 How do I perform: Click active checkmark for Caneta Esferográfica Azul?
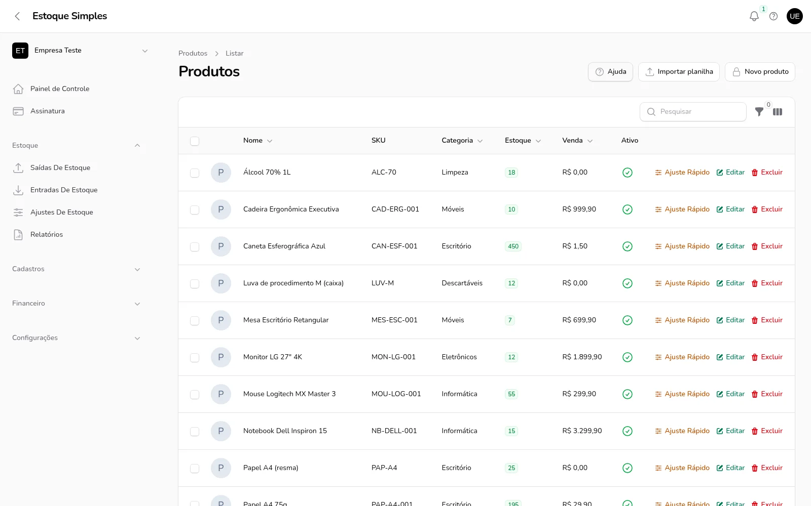click(628, 246)
